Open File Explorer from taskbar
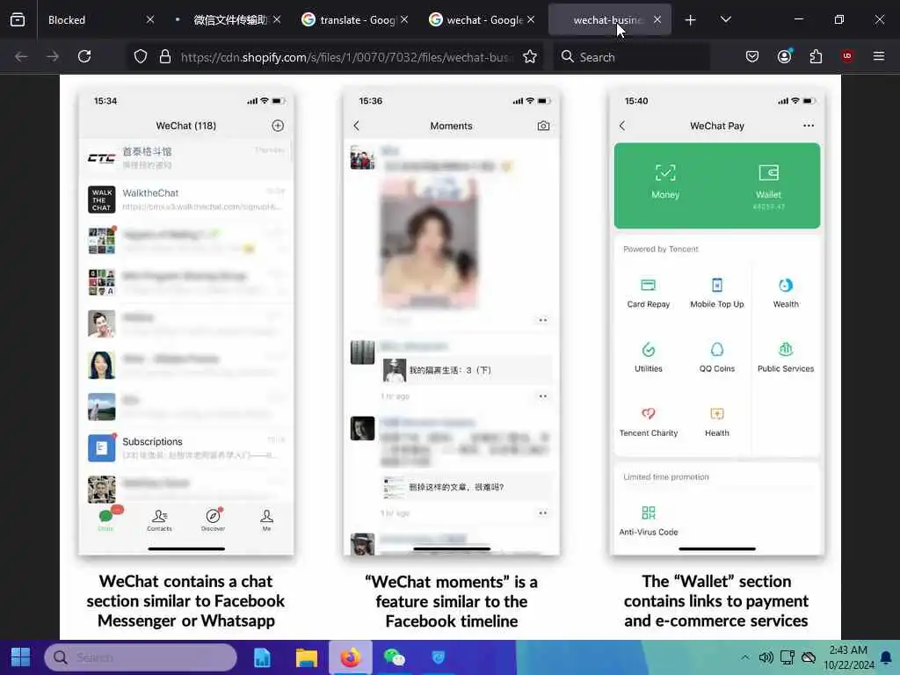900x675 pixels. point(306,657)
